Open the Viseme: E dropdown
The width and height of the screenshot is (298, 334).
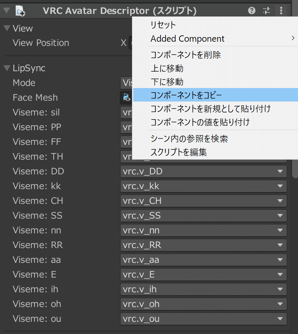pos(203,274)
